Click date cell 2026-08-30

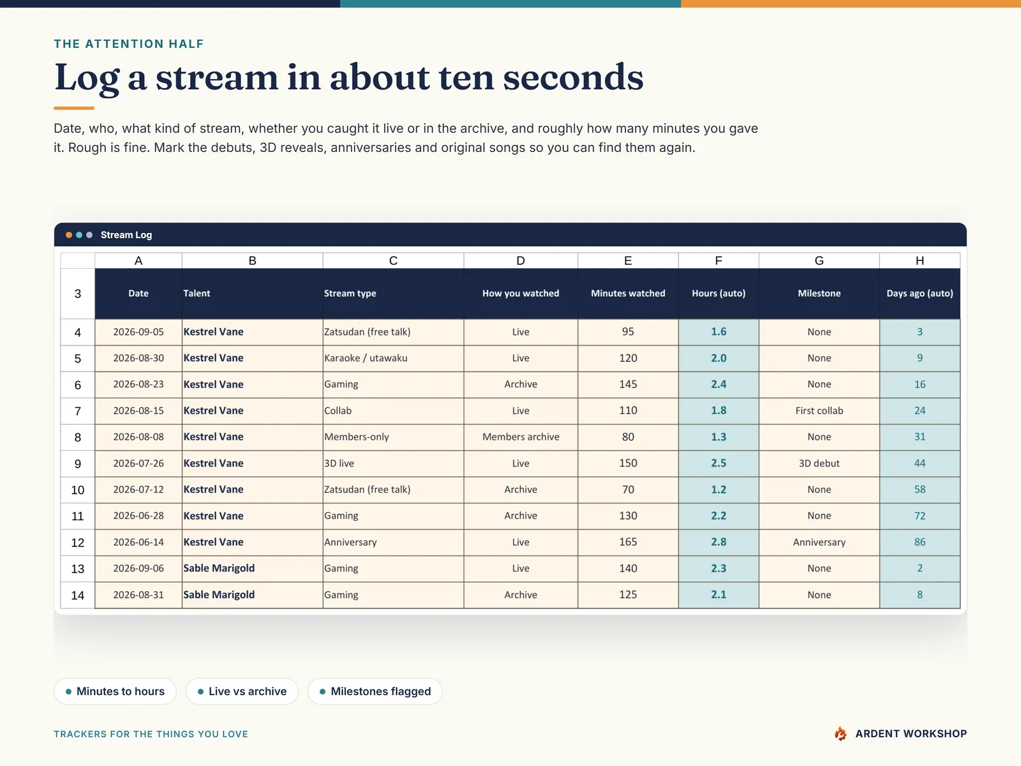click(138, 358)
